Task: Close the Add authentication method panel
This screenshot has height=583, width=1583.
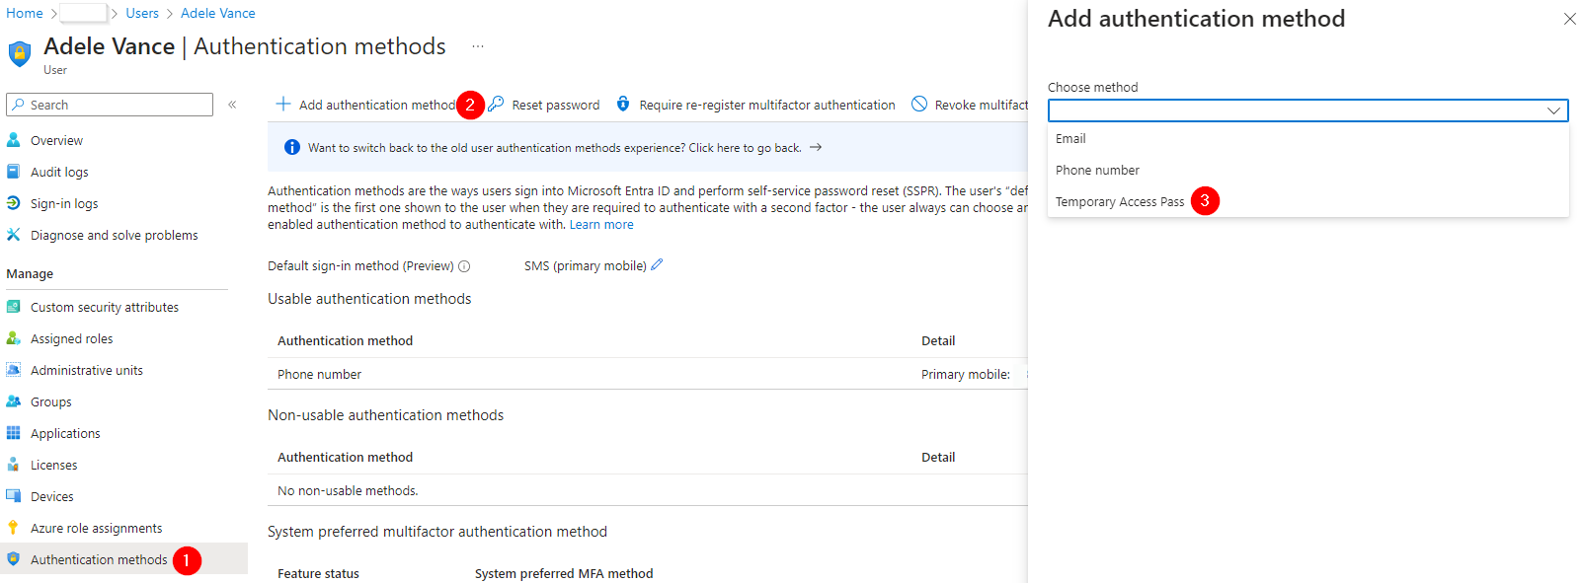Action: pyautogui.click(x=1570, y=19)
